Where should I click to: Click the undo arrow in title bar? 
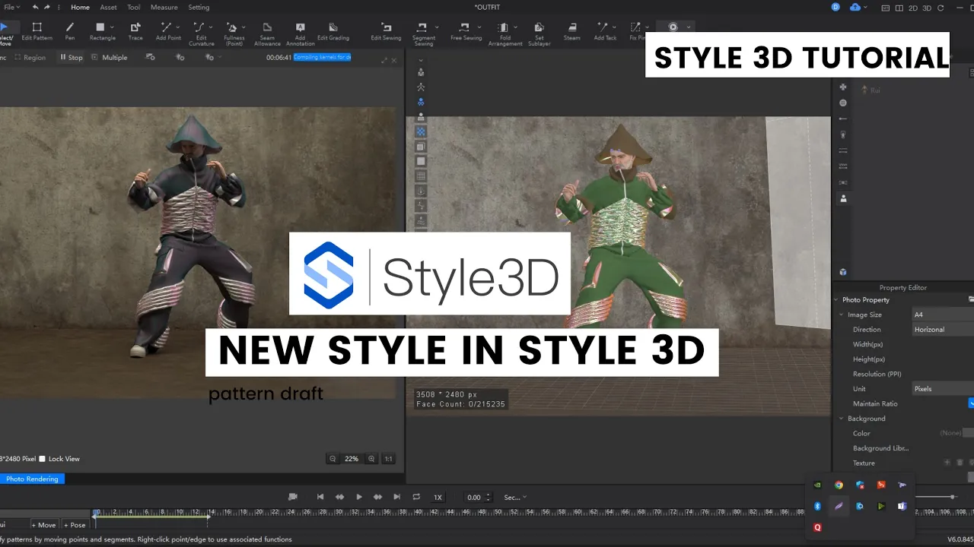coord(35,7)
